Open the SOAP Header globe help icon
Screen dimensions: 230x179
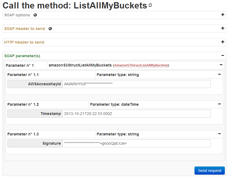click(x=50, y=29)
